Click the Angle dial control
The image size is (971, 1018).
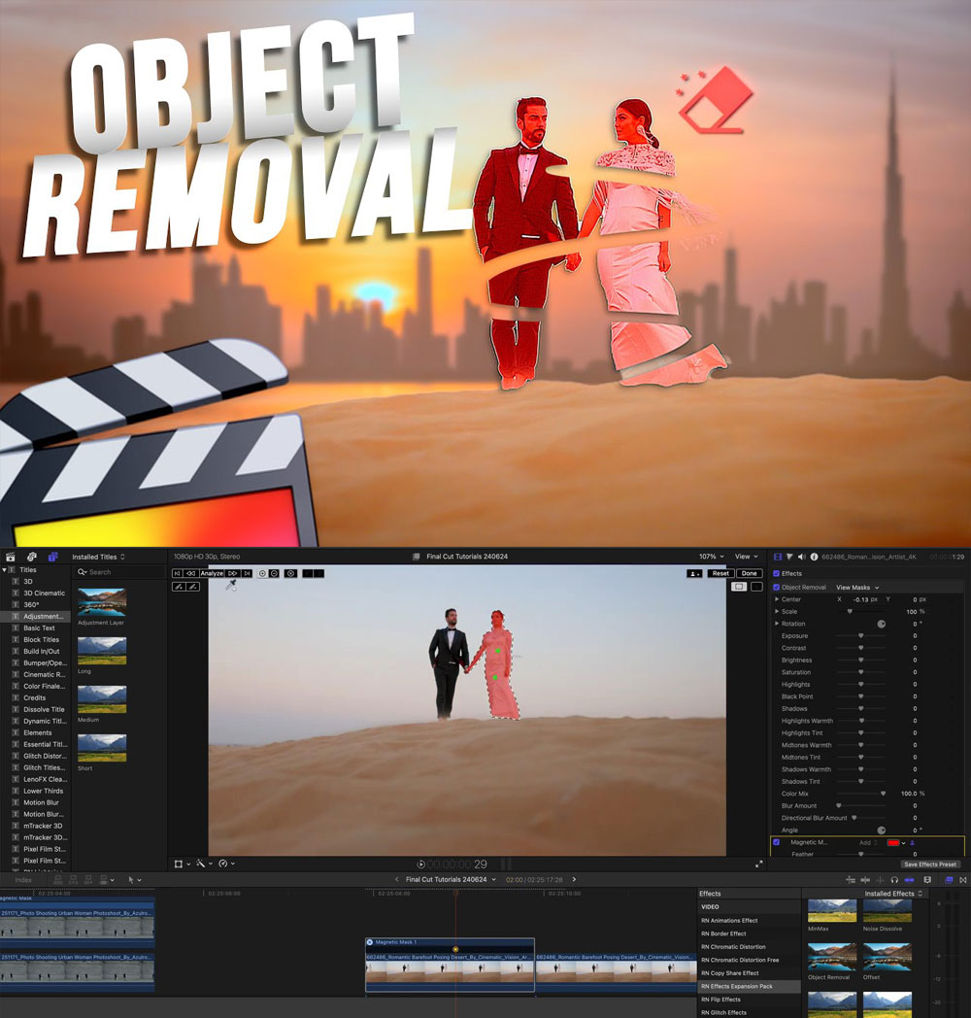[881, 831]
